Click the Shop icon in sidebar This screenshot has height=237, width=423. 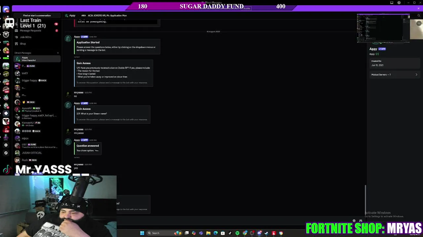click(16, 44)
